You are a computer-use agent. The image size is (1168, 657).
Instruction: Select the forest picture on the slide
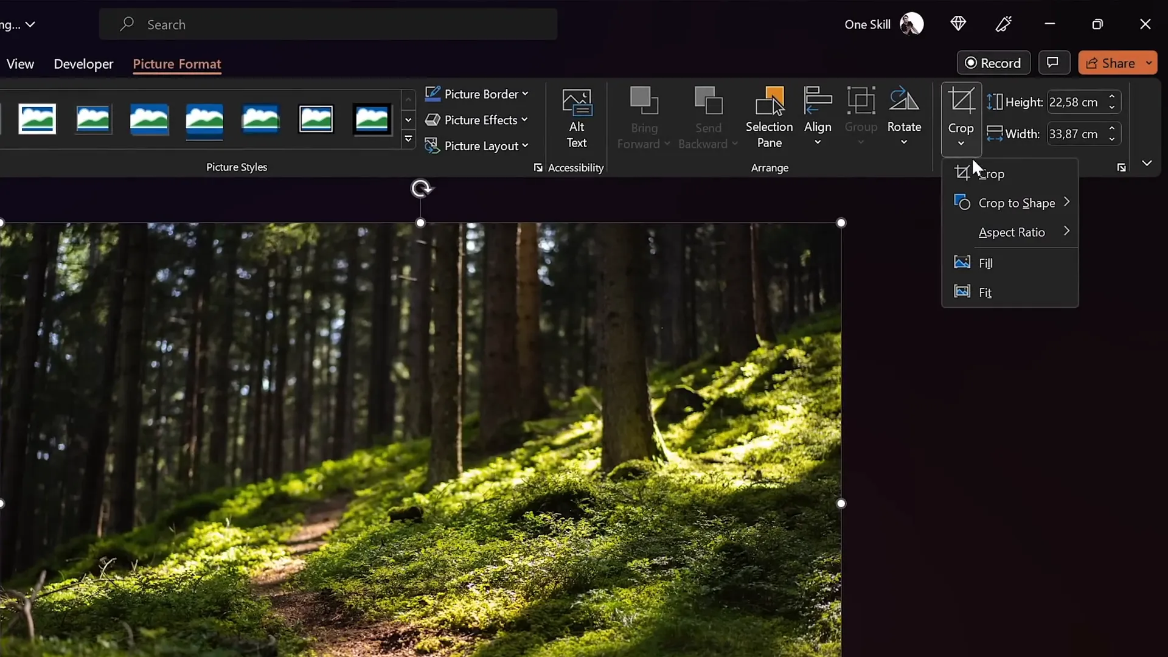(x=420, y=439)
